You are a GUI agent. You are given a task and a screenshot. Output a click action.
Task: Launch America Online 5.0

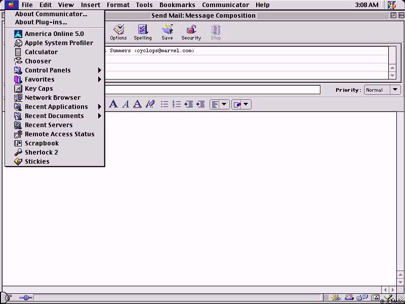point(55,34)
